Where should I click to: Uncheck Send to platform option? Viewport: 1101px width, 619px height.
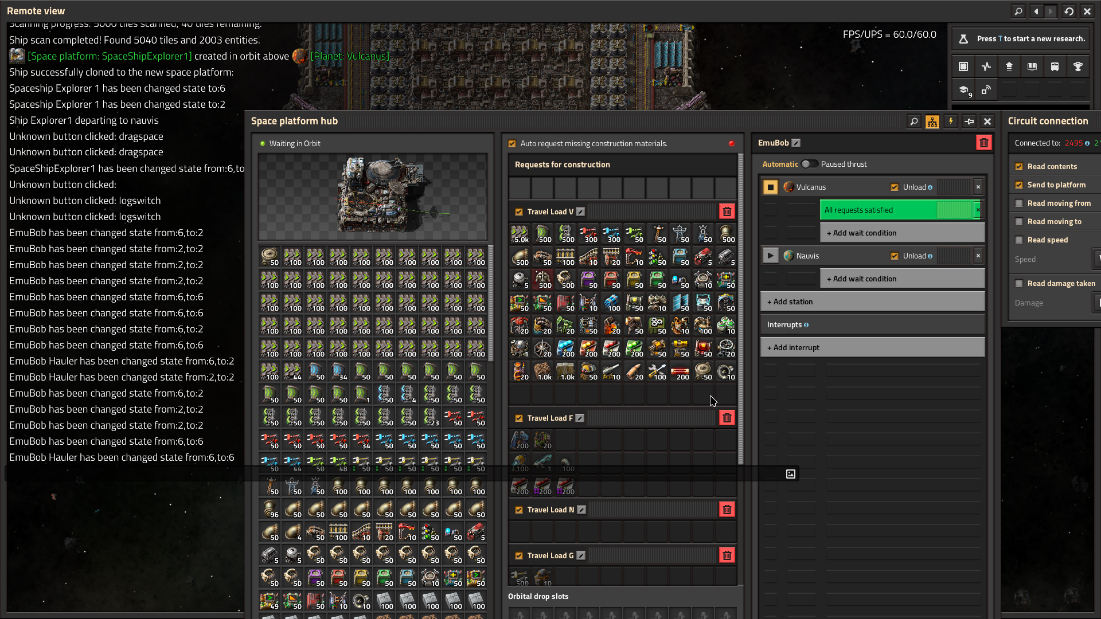point(1019,185)
